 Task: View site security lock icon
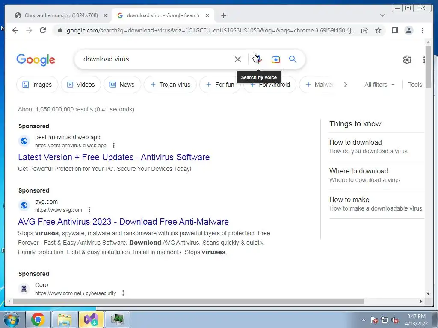tap(59, 30)
